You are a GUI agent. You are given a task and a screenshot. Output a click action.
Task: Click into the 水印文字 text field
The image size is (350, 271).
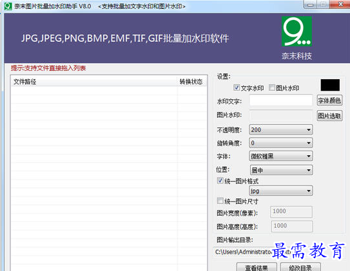[x=281, y=100]
